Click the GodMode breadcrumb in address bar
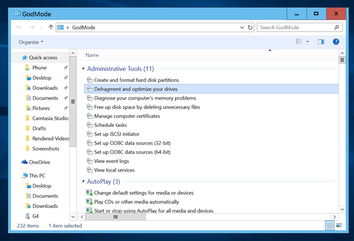The width and height of the screenshot is (354, 241). point(84,27)
